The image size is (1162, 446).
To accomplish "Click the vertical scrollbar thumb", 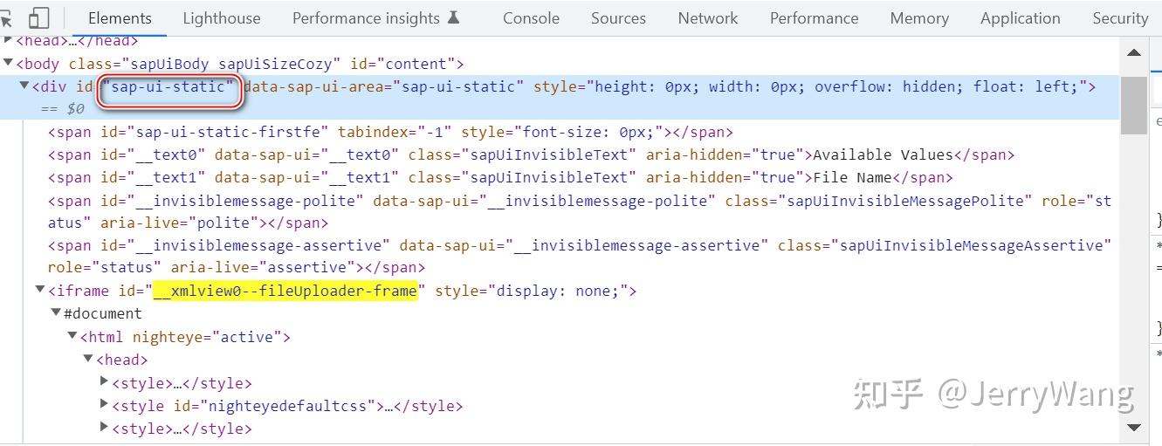I will tap(1133, 105).
